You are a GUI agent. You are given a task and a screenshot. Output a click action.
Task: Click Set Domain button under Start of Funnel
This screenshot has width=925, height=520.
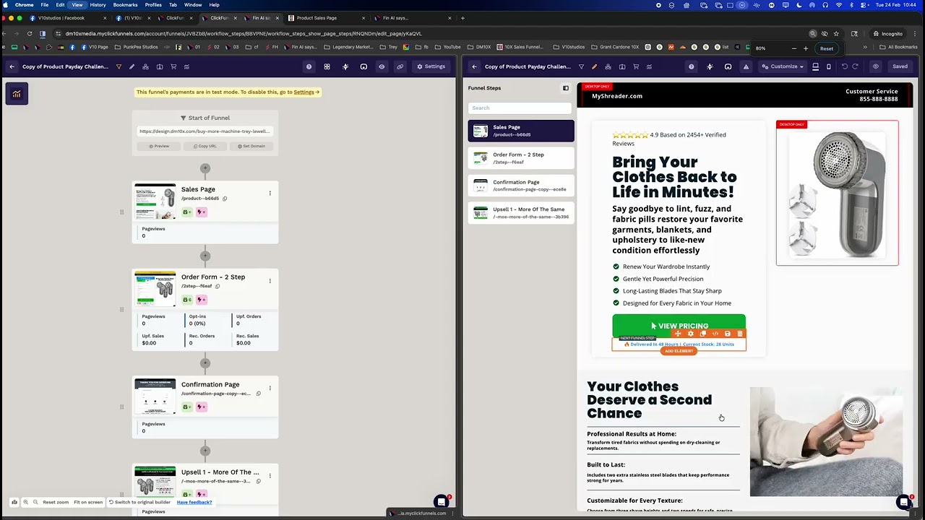[x=251, y=146]
